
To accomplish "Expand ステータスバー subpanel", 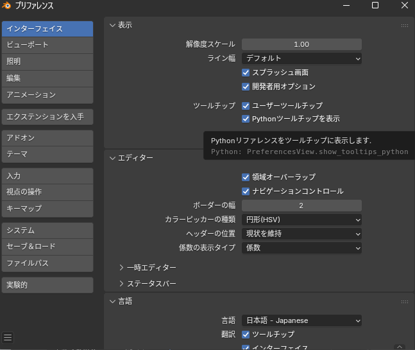I will (121, 283).
